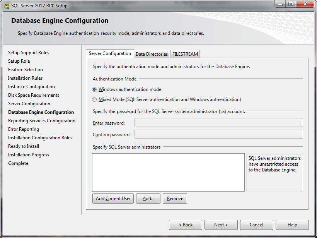Click the Disk Space Requirements step

coord(34,95)
